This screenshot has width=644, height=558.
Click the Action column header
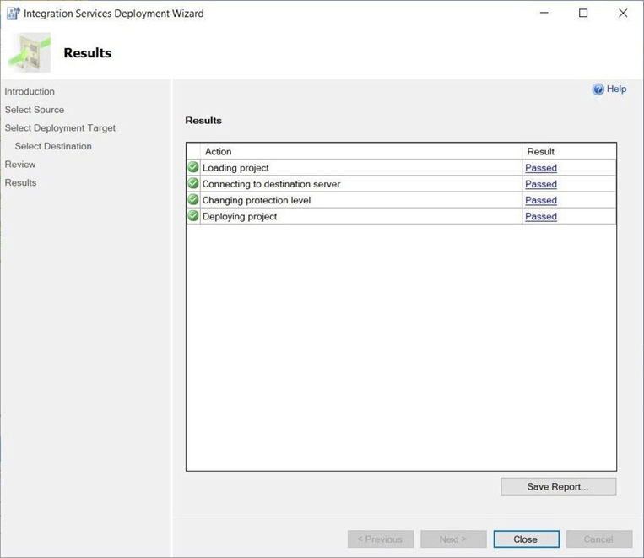pos(218,152)
